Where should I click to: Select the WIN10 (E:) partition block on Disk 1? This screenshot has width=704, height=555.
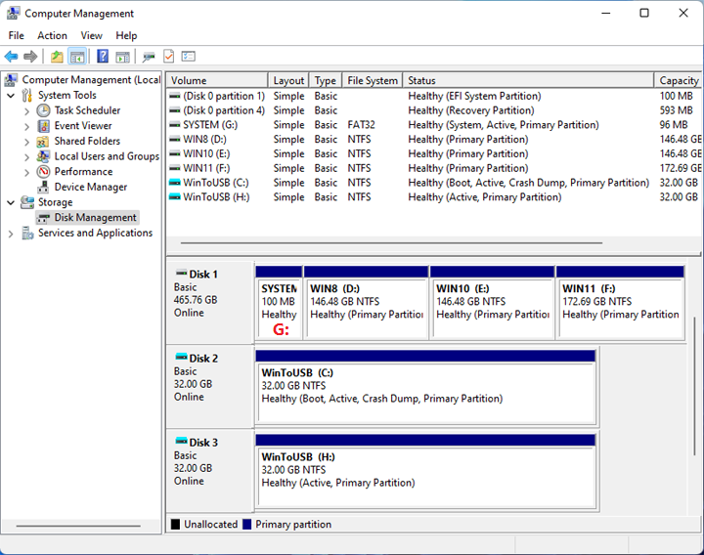point(492,302)
